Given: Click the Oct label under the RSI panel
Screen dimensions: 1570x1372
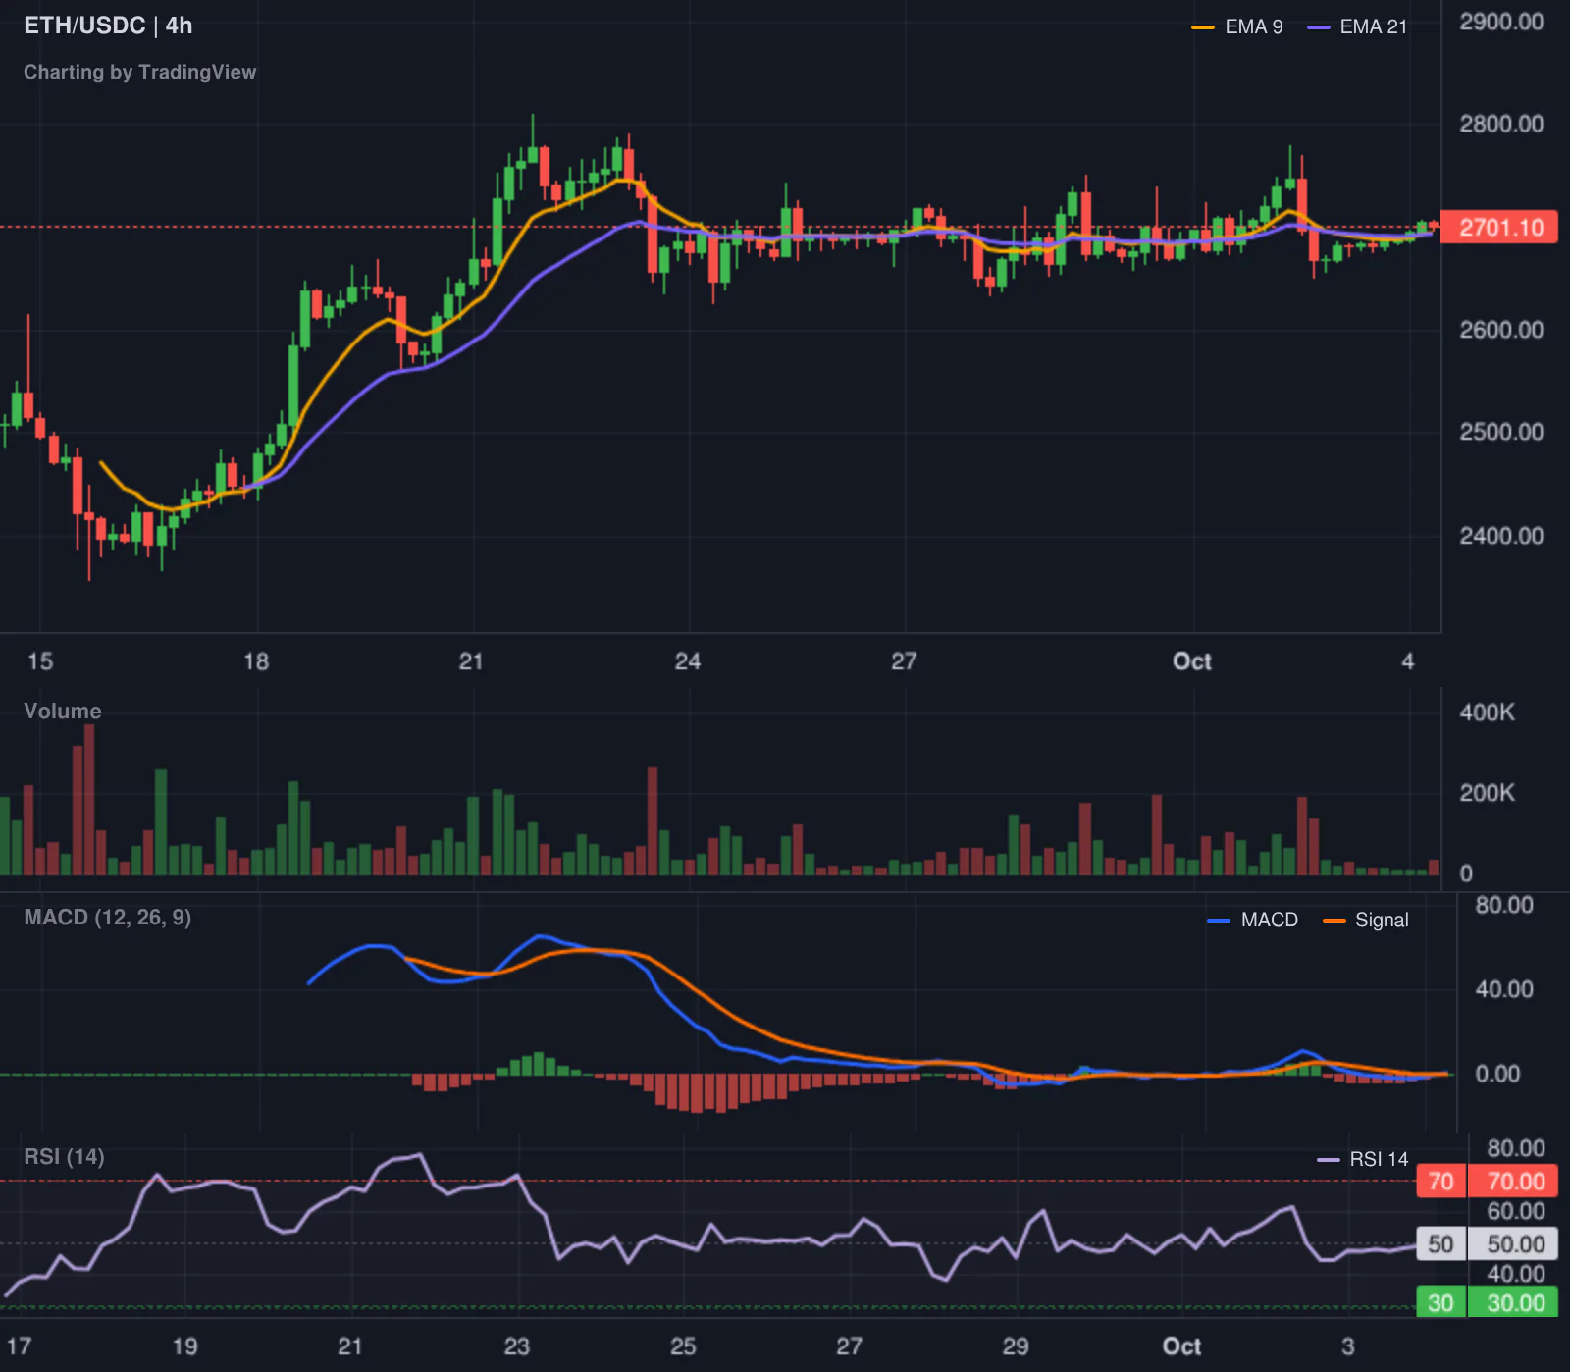Looking at the screenshot, I should pyautogui.click(x=1181, y=1346).
